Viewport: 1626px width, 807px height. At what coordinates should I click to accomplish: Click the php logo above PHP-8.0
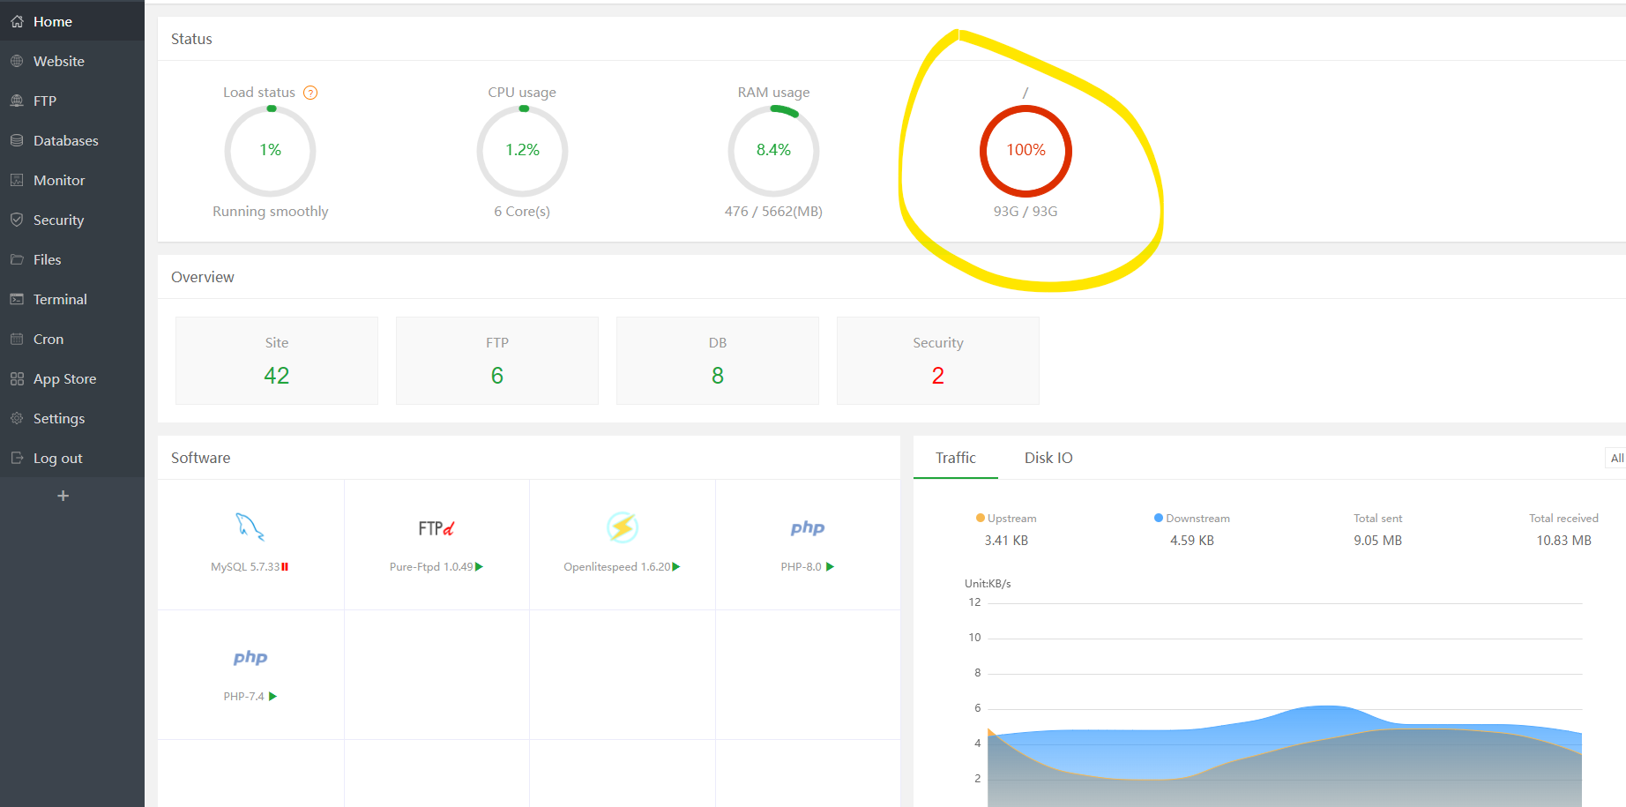808,527
